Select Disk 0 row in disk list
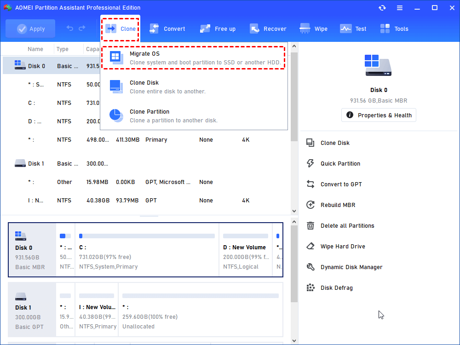This screenshot has height=345, width=460. tap(52, 66)
